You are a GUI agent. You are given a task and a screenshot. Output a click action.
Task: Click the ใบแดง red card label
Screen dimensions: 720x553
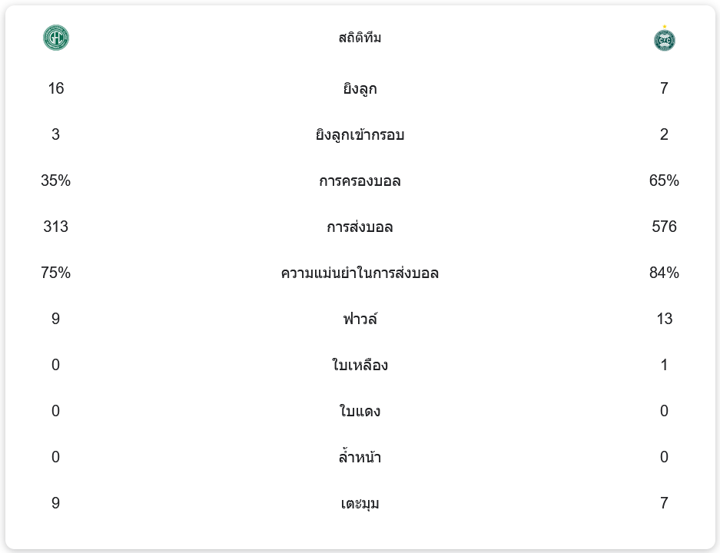[360, 412]
